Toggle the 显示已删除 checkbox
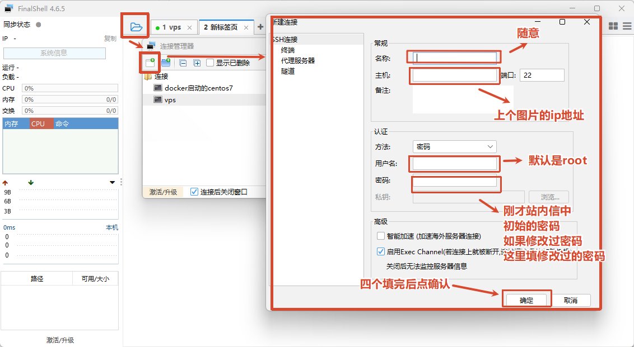Image resolution: width=634 pixels, height=347 pixels. tap(210, 63)
